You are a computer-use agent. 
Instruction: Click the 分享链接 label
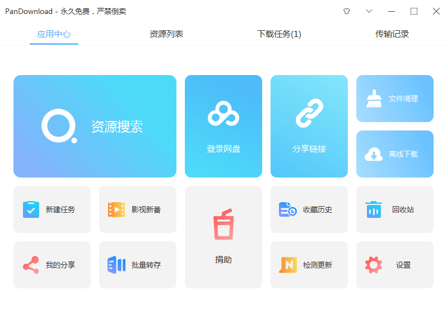coord(309,148)
